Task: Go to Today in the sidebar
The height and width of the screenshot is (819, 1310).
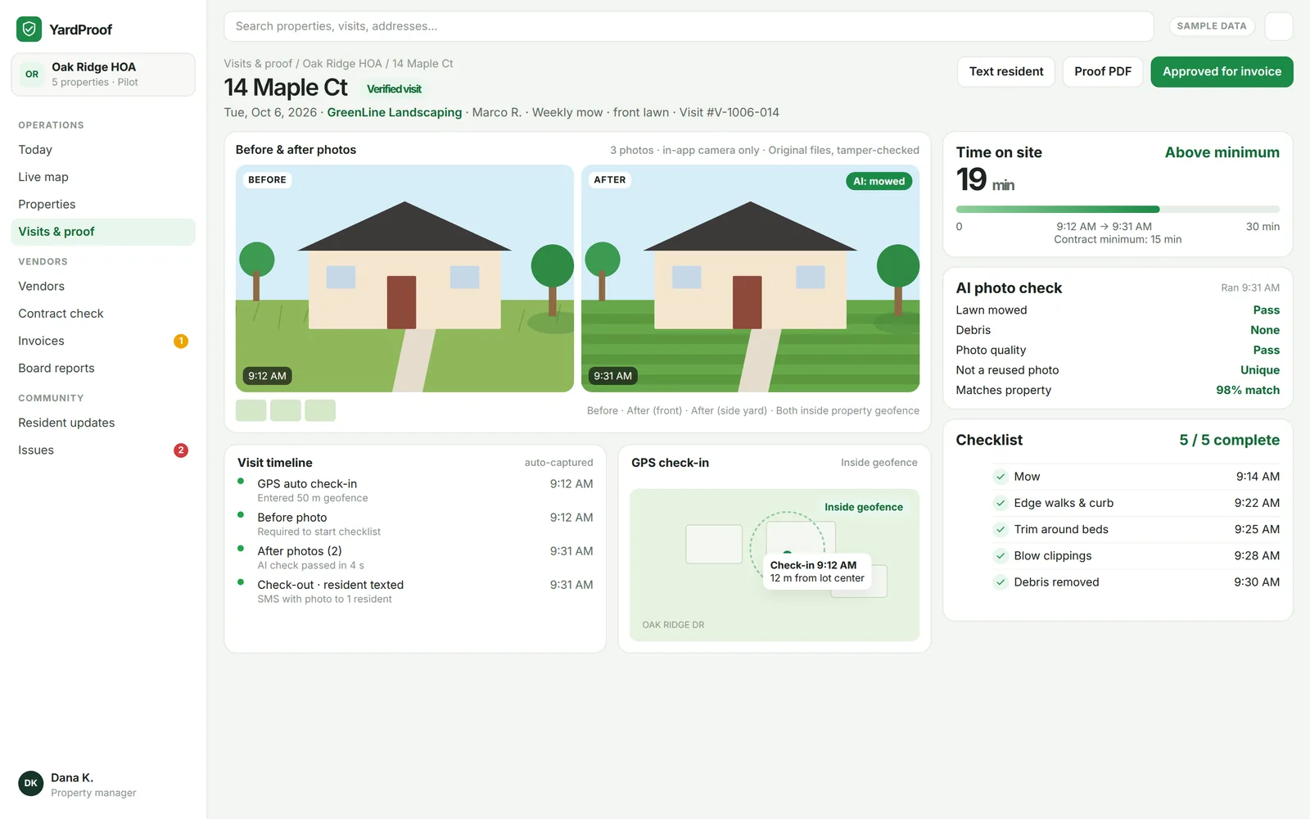Action: [103, 150]
